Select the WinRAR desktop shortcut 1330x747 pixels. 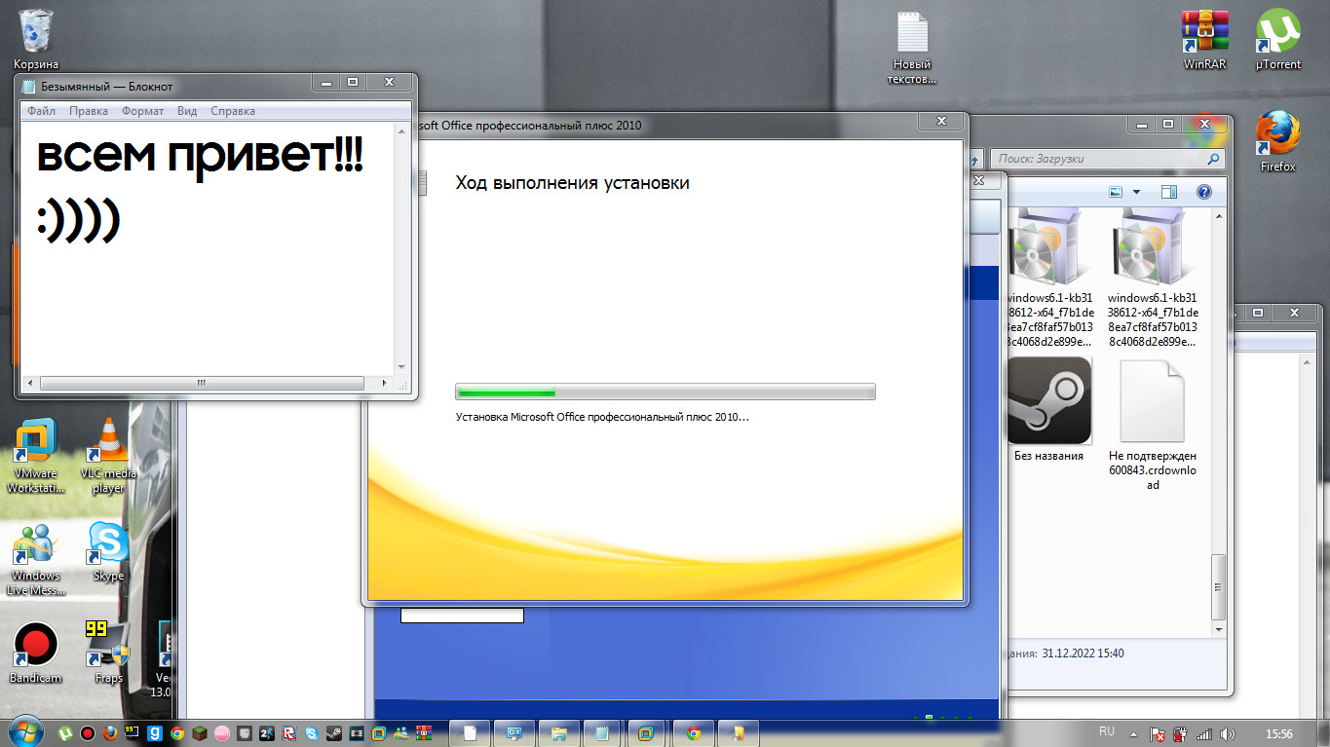[x=1204, y=40]
